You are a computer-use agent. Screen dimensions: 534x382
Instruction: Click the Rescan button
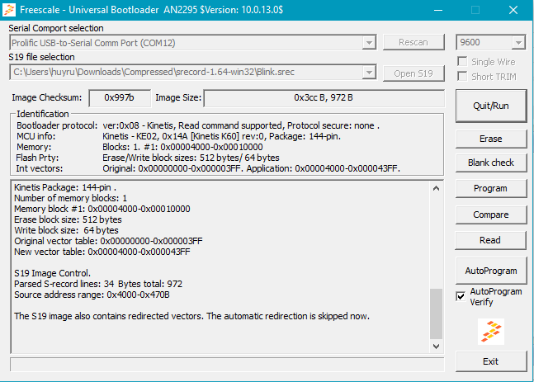(x=413, y=42)
